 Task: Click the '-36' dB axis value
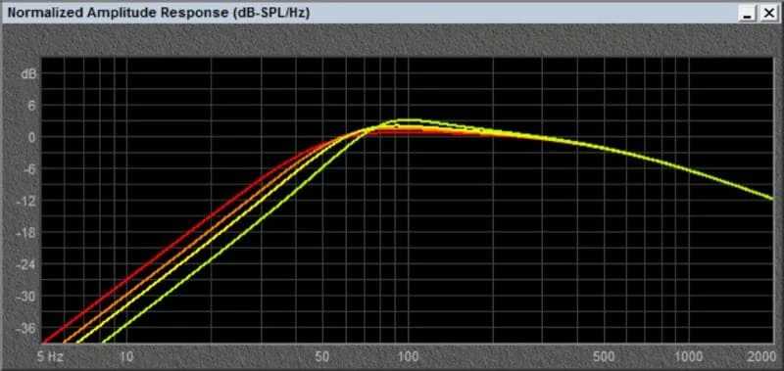(26, 329)
